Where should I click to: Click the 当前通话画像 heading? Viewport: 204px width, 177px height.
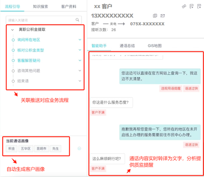click(x=17, y=141)
